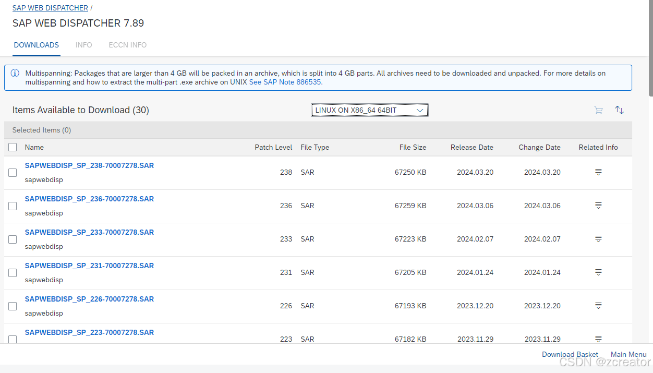Download SAPWEBDISP_SP_223-70007278.SAR
Viewport: 653px width, 373px height.
(x=89, y=332)
